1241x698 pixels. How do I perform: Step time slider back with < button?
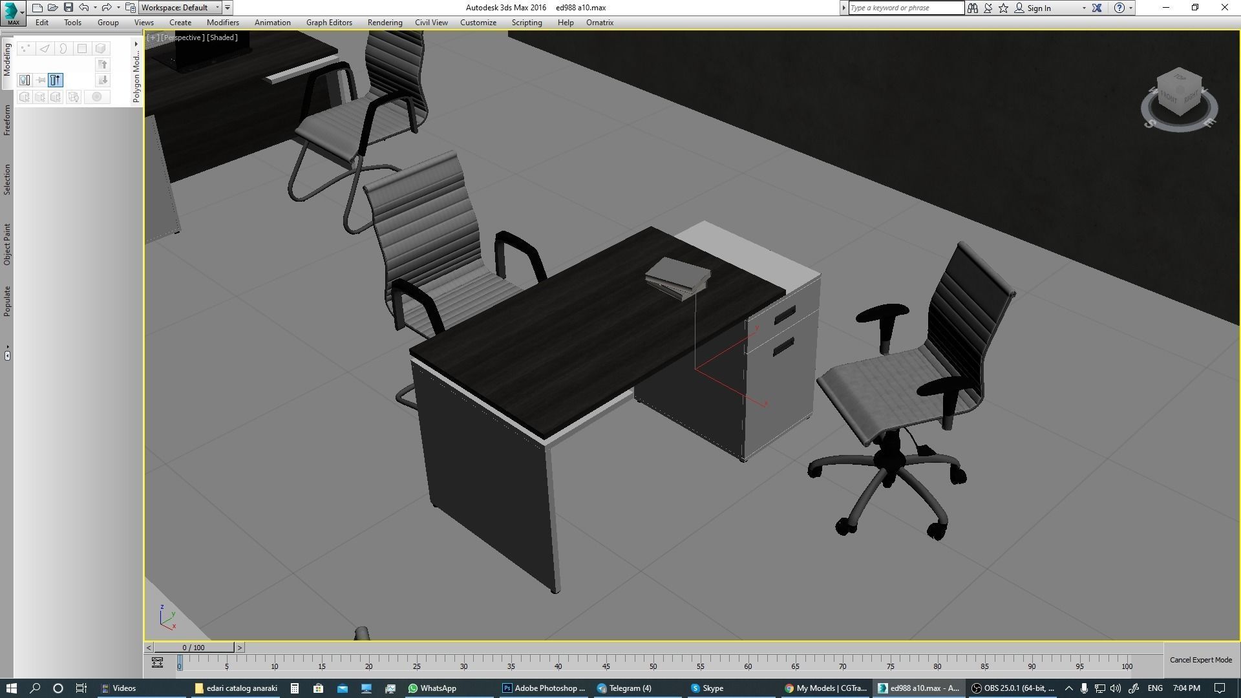click(x=149, y=648)
